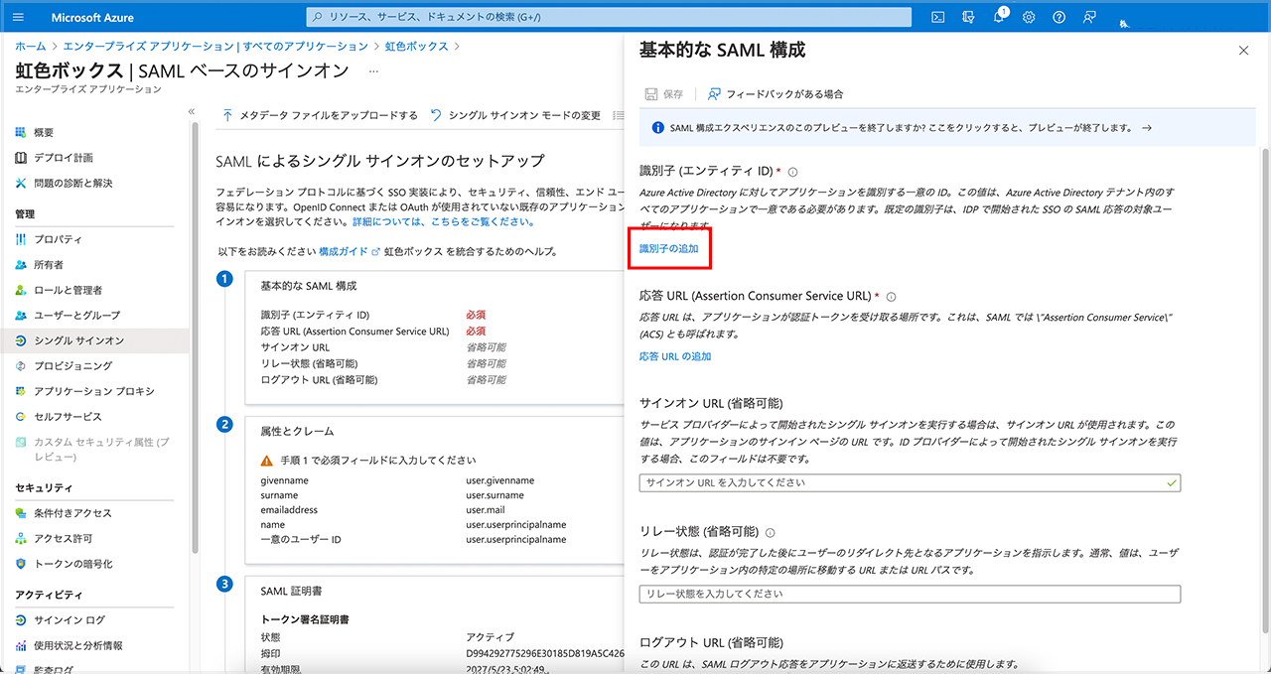
Task: Click the 識別子の追加 link
Action: pos(668,248)
